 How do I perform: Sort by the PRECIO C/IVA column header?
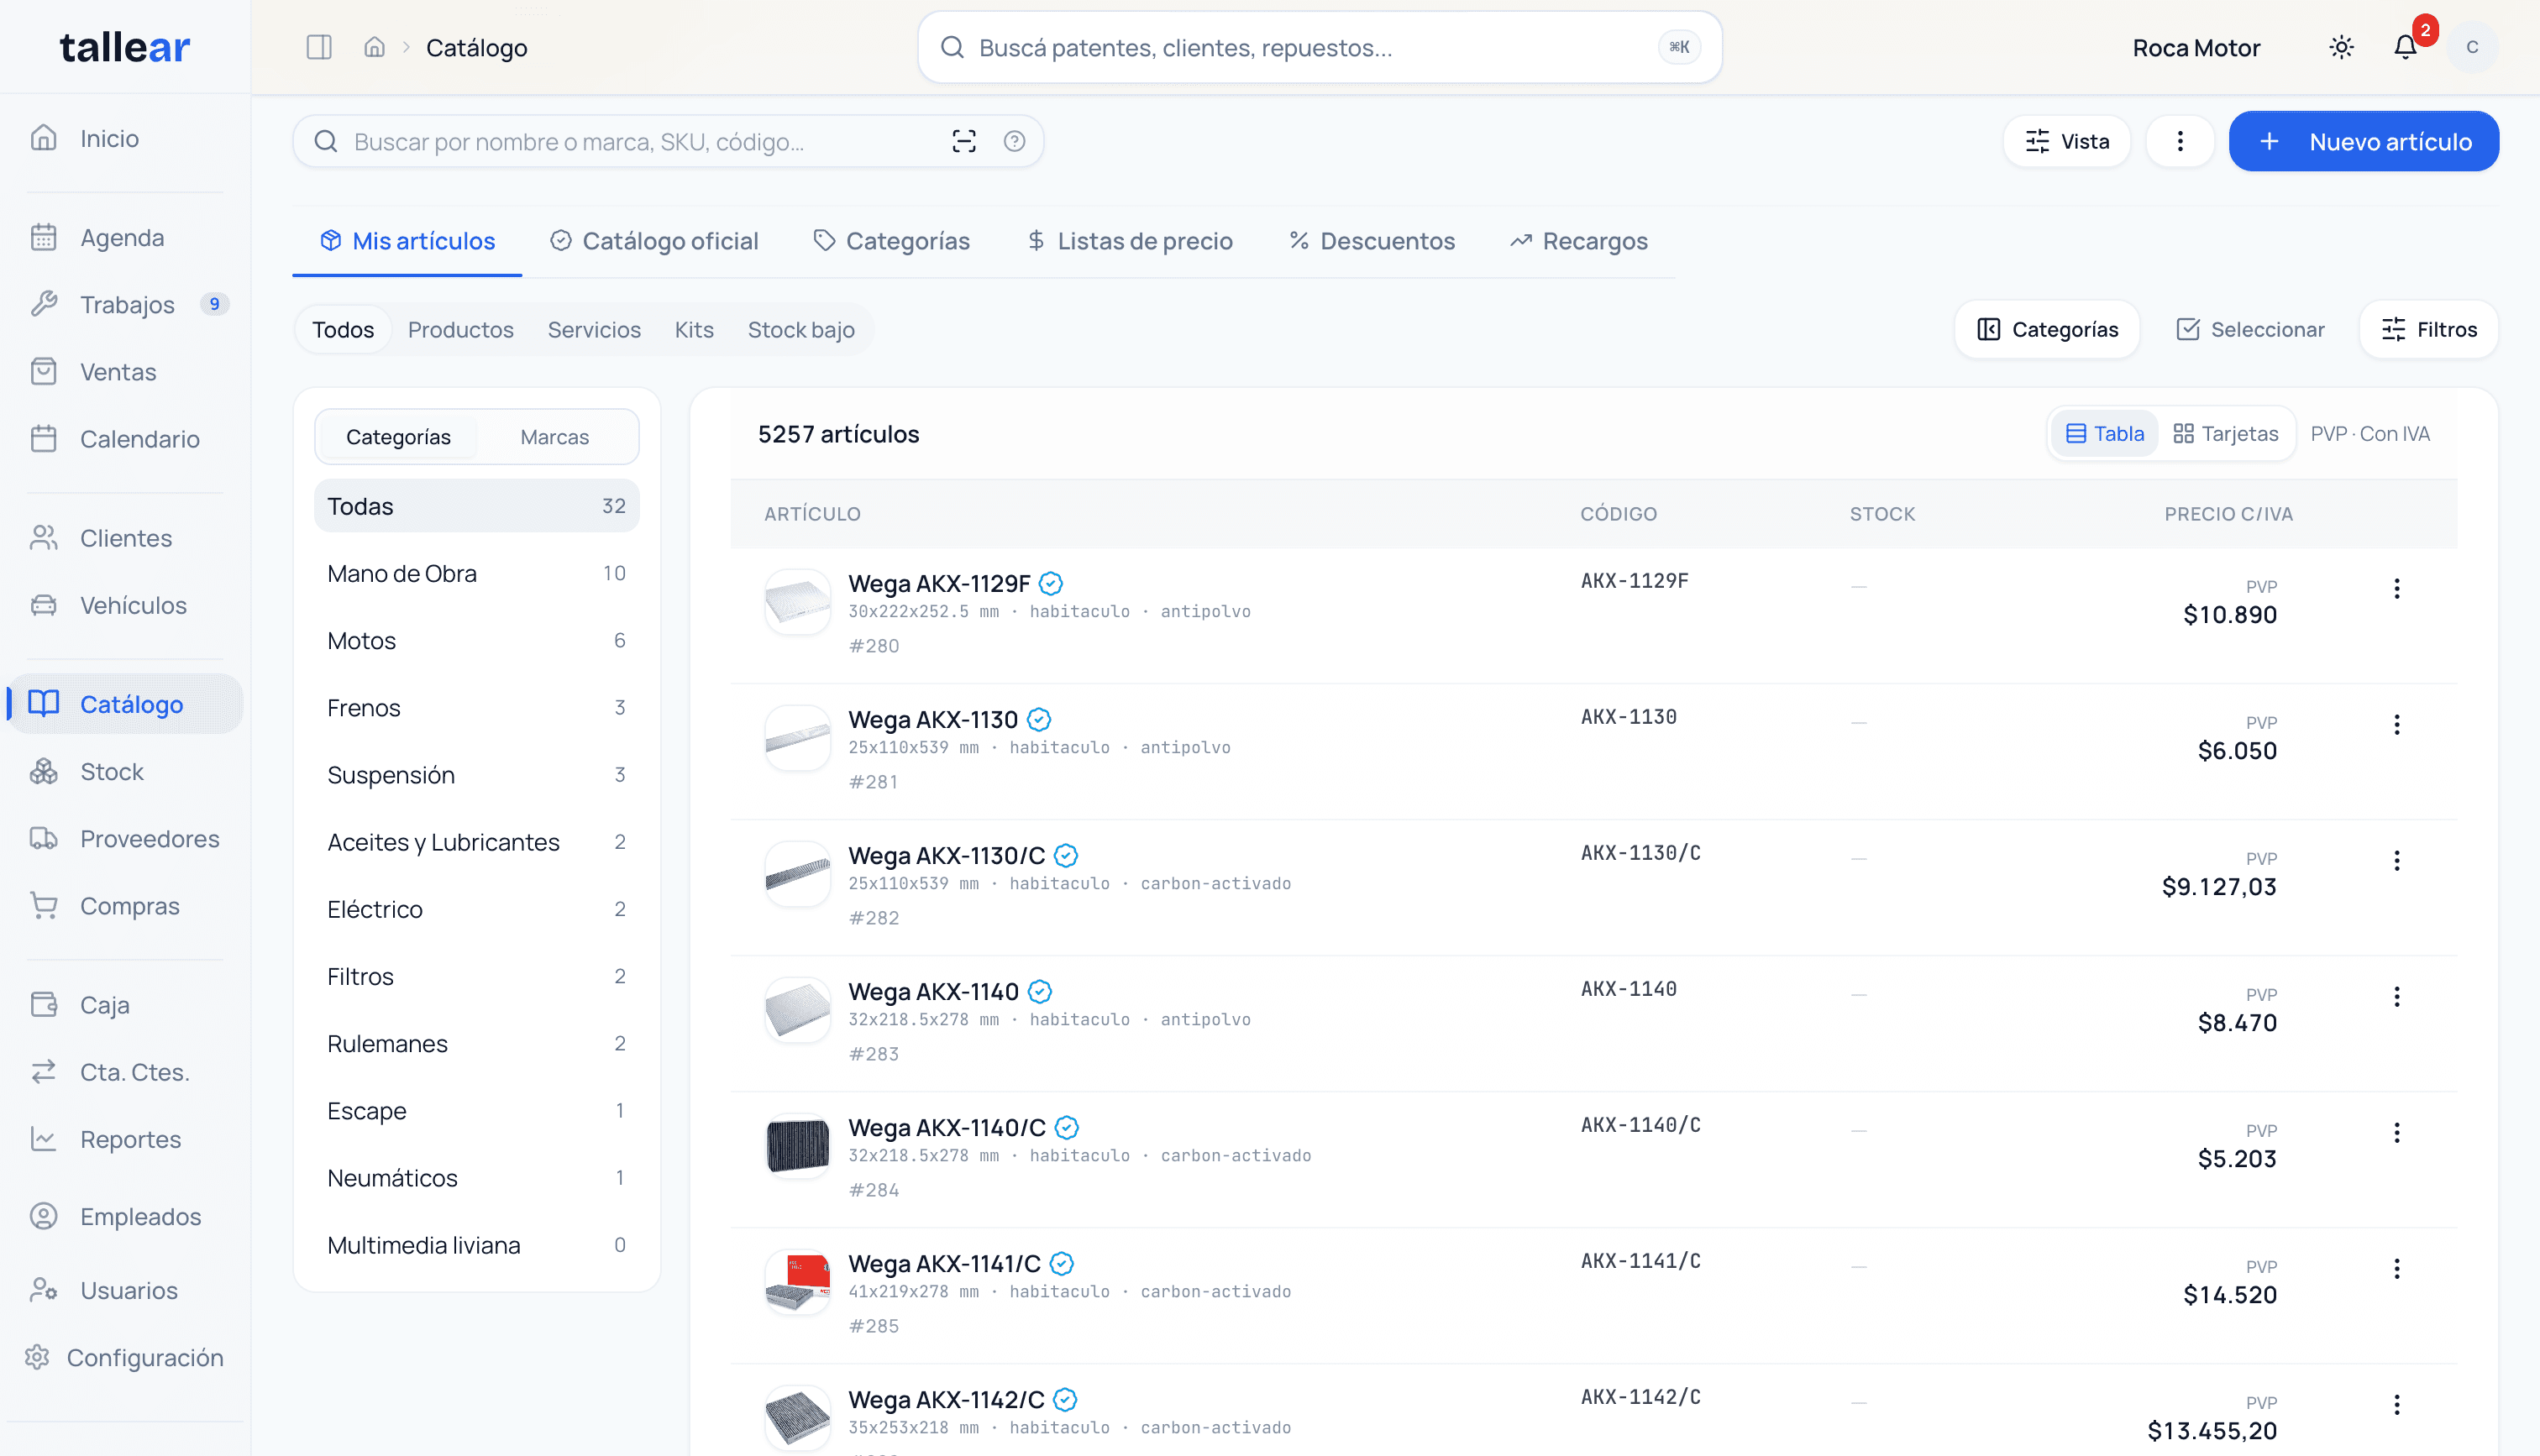[x=2228, y=513]
